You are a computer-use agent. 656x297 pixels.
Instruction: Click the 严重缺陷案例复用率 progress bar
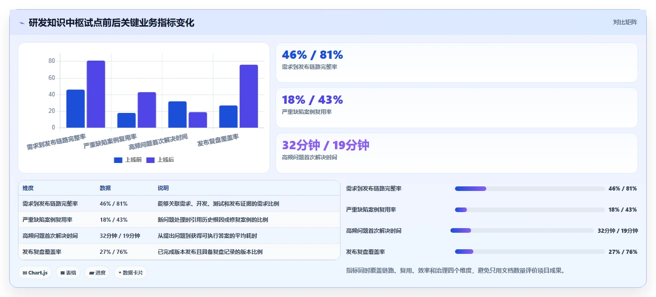tap(529, 210)
